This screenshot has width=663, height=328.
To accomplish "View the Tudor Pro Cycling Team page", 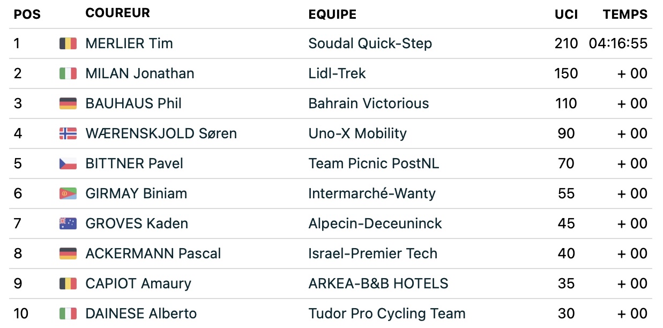I will point(387,314).
